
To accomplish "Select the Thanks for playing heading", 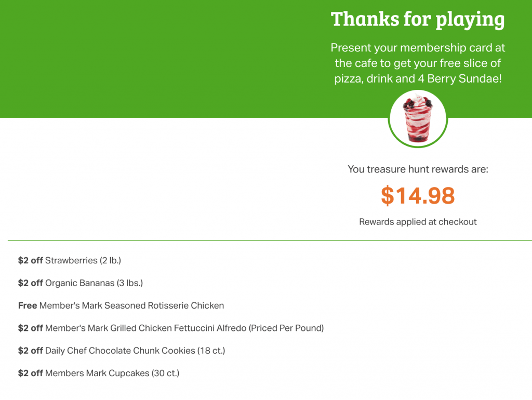I will tap(418, 19).
